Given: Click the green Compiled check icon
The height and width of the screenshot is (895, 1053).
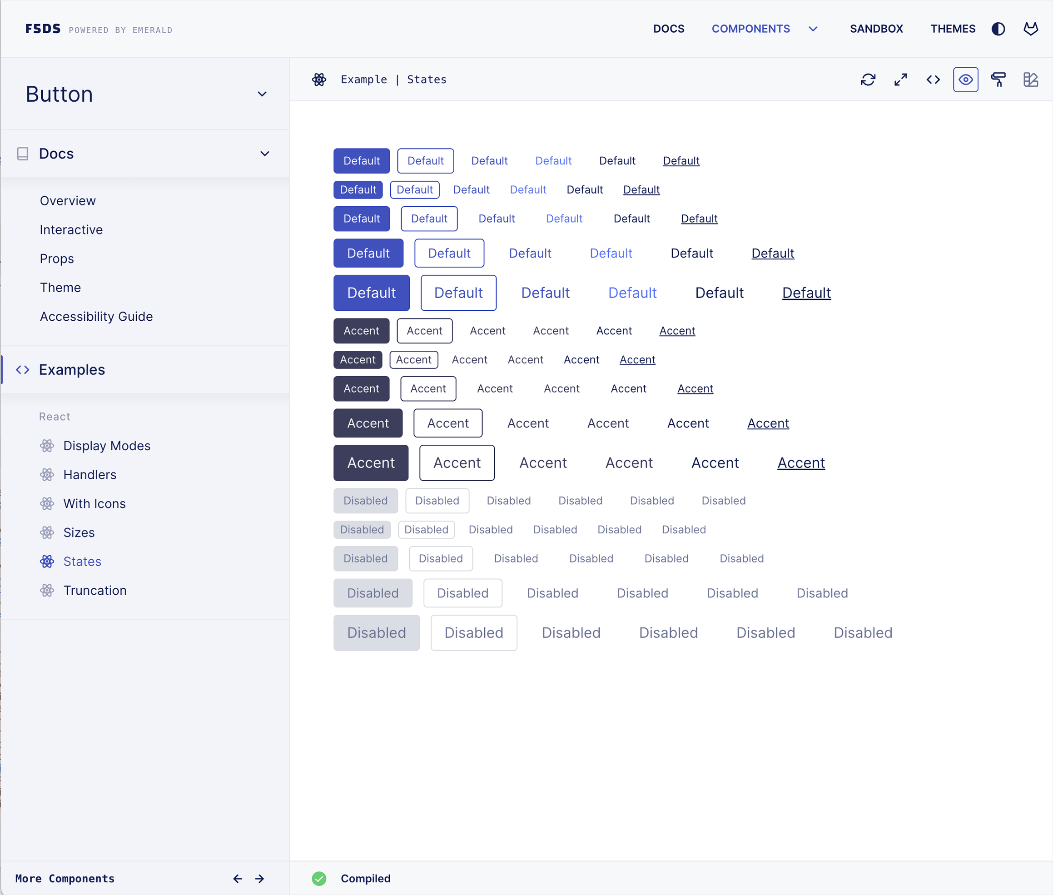Looking at the screenshot, I should click(x=319, y=879).
